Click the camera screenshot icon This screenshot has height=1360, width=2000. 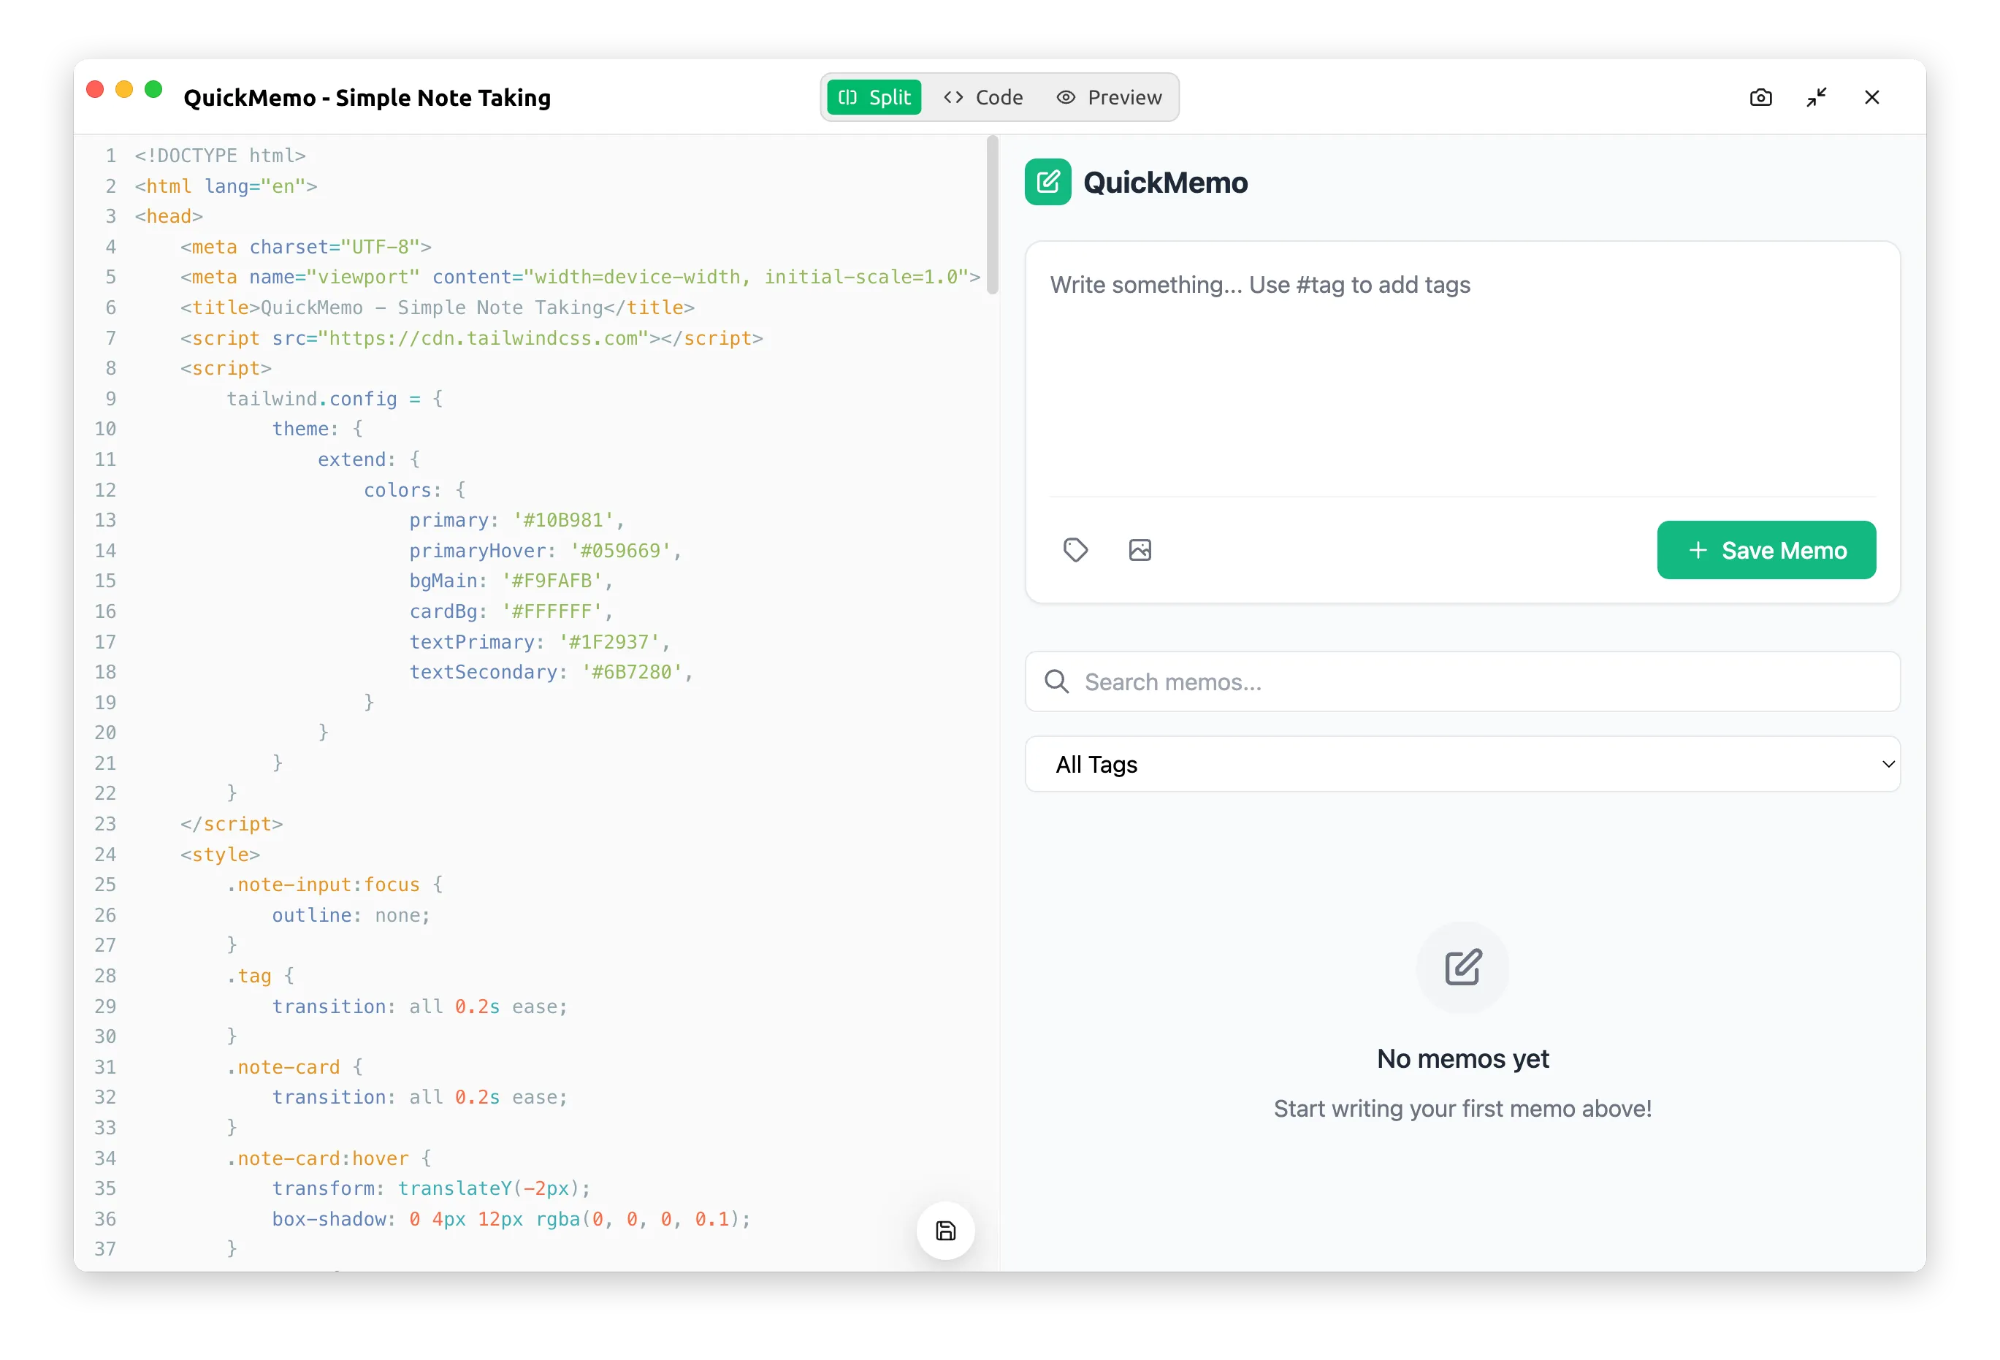(x=1760, y=97)
